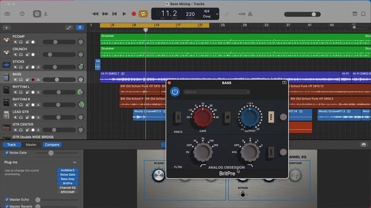Mute the RHYTHM L track
Screen dimensions: 371x208
16,92
